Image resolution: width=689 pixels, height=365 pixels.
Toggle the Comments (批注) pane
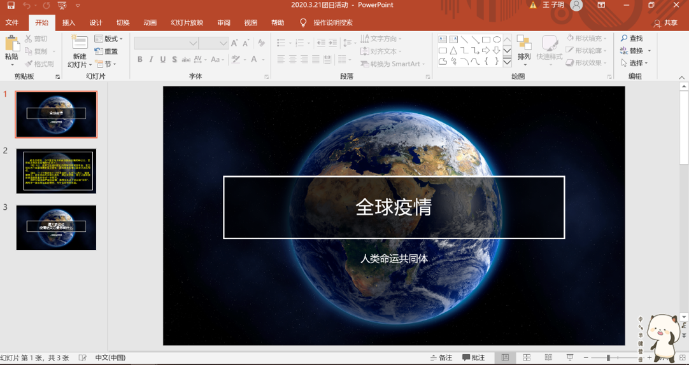tap(474, 358)
